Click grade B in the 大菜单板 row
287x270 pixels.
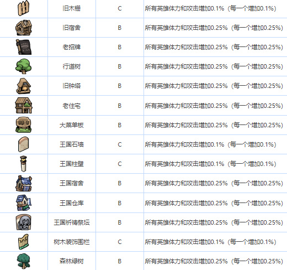point(120,125)
